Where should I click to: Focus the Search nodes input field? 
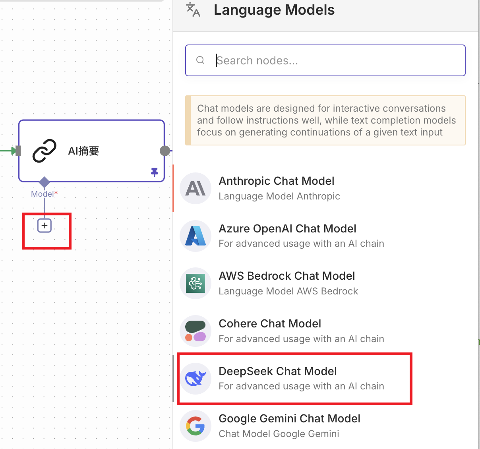click(x=325, y=60)
